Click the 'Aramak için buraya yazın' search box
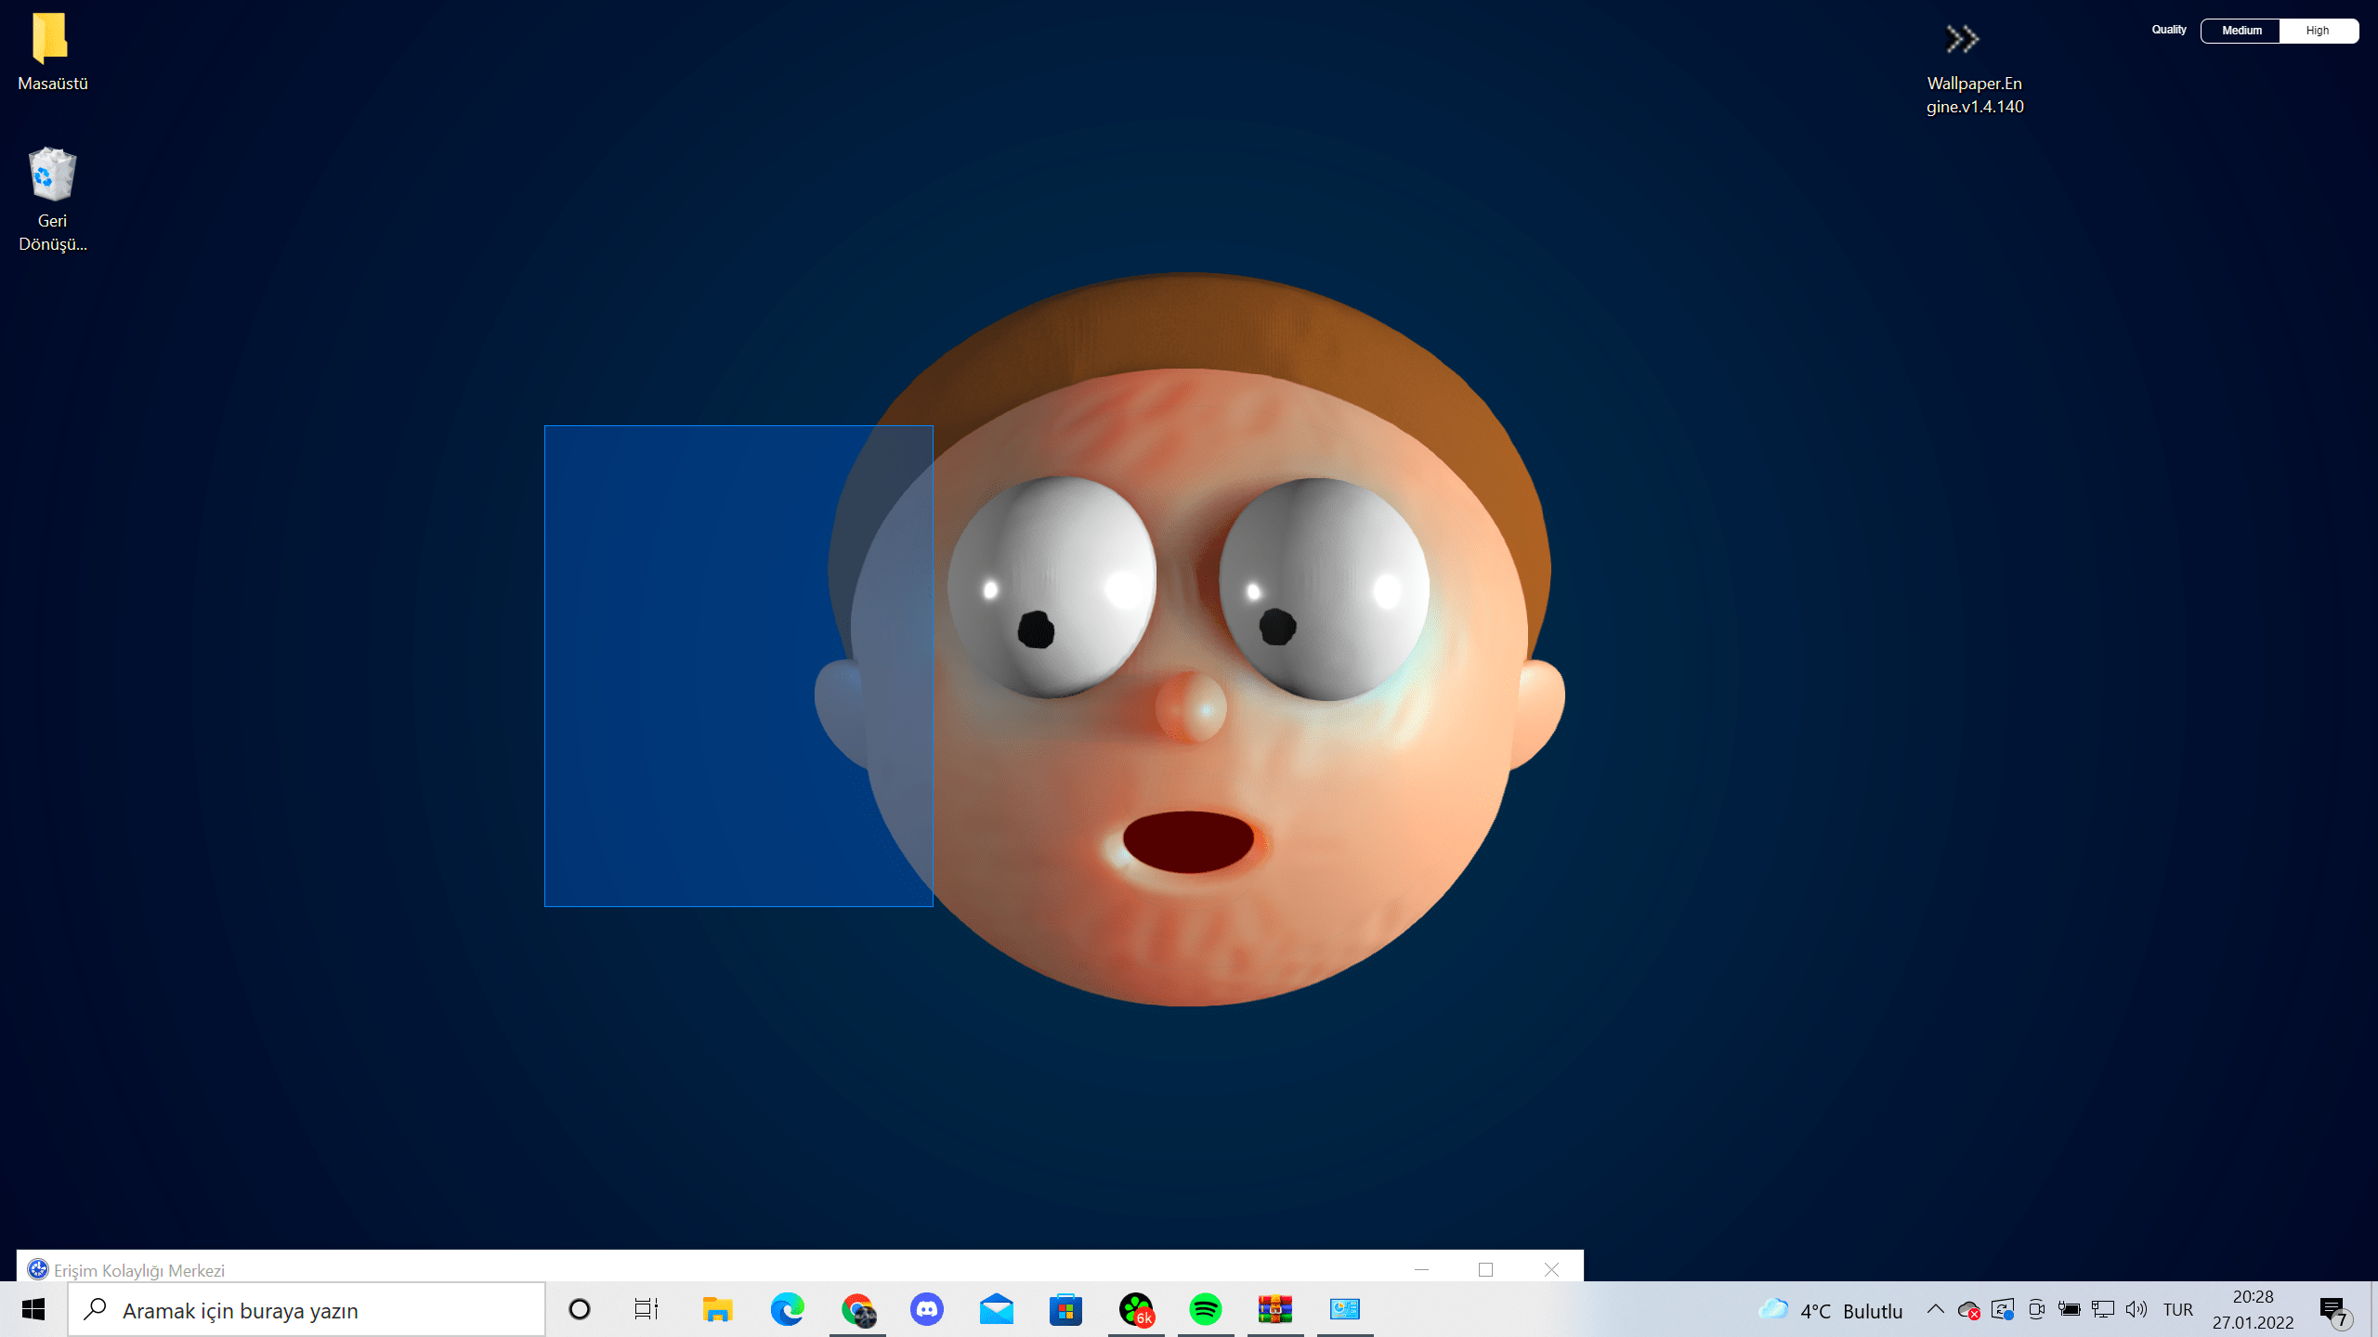Image resolution: width=2378 pixels, height=1337 pixels. [307, 1310]
